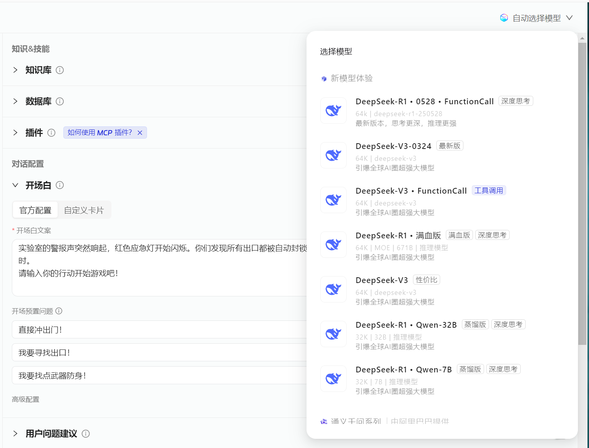Image resolution: width=589 pixels, height=448 pixels.
Task: Click the 最新版 tag
Action: pyautogui.click(x=450, y=146)
